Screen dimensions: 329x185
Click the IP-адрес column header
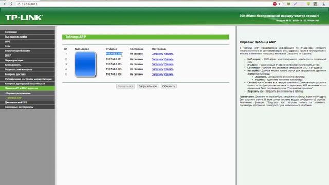point(112,49)
